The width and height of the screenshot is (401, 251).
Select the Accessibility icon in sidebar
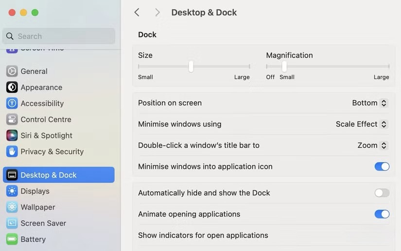(12, 103)
